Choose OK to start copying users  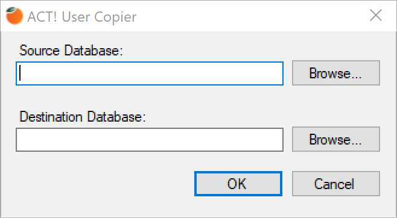click(x=238, y=184)
